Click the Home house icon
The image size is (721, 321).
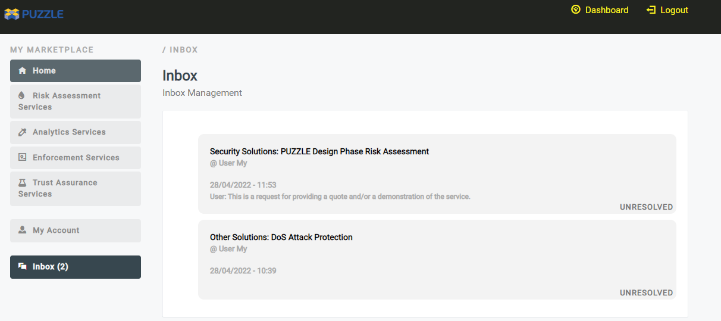coord(23,70)
